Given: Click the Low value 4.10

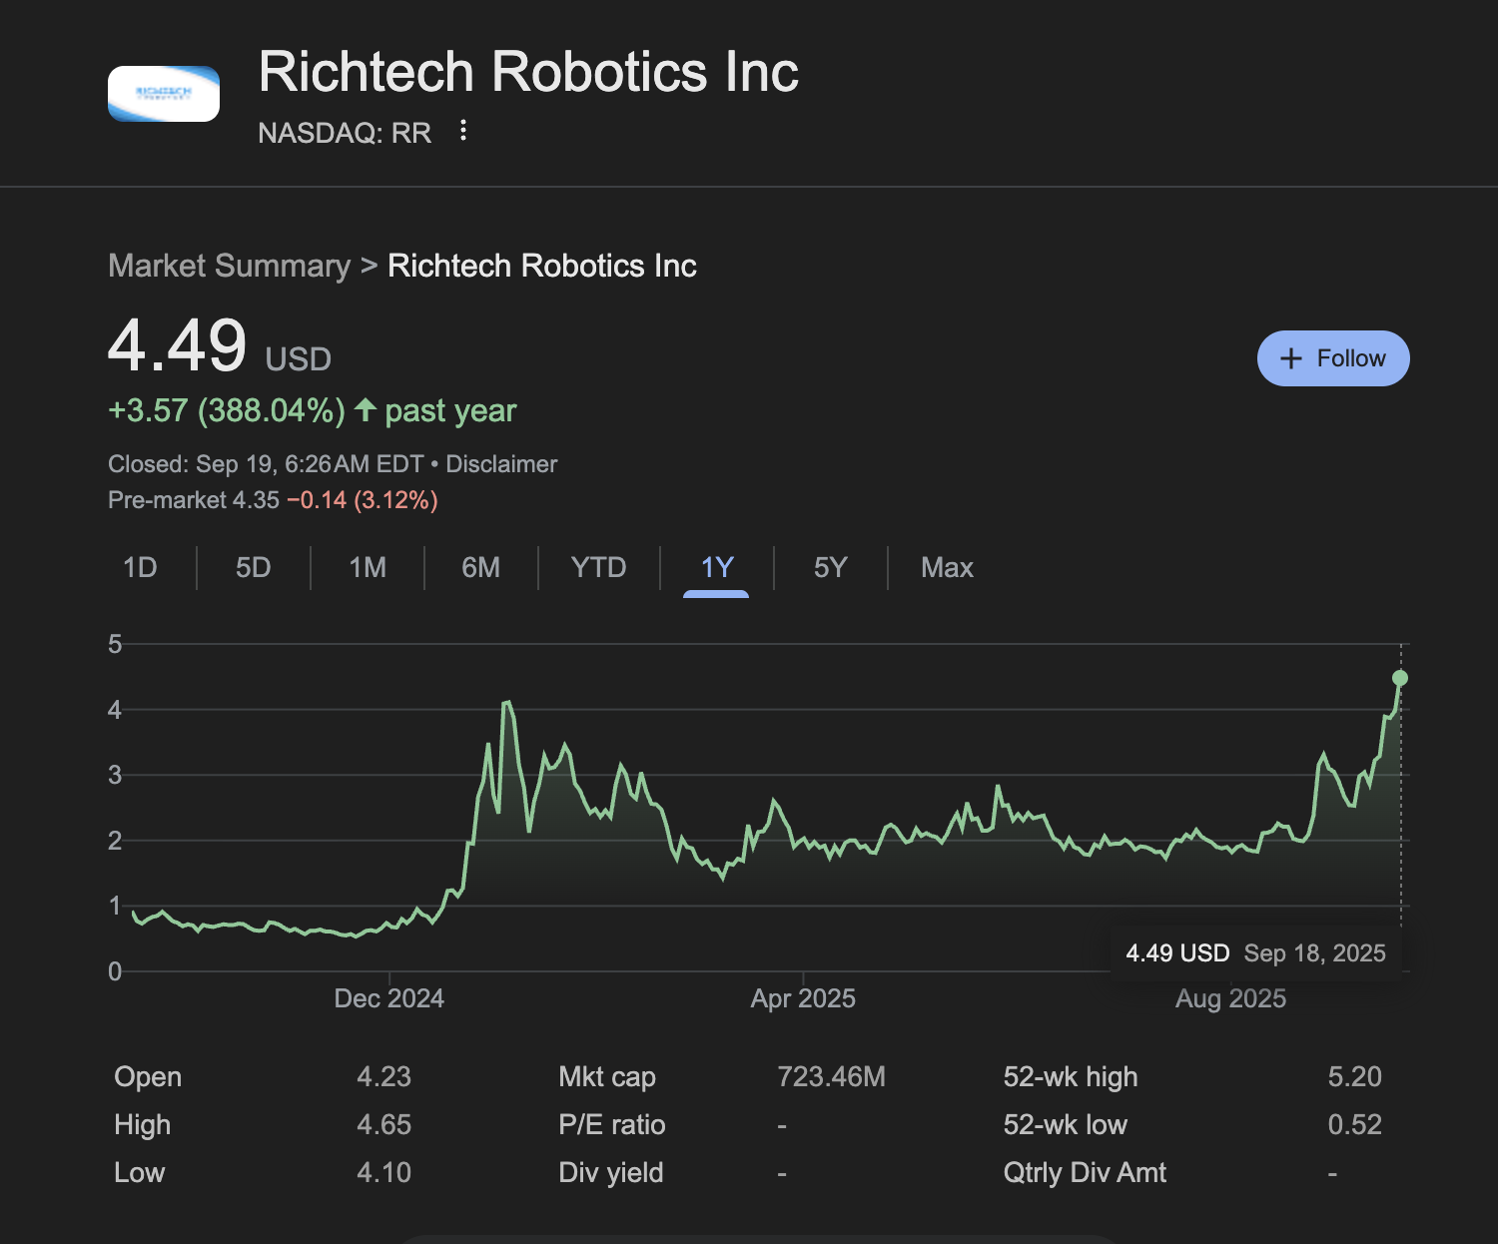Looking at the screenshot, I should click(x=384, y=1173).
